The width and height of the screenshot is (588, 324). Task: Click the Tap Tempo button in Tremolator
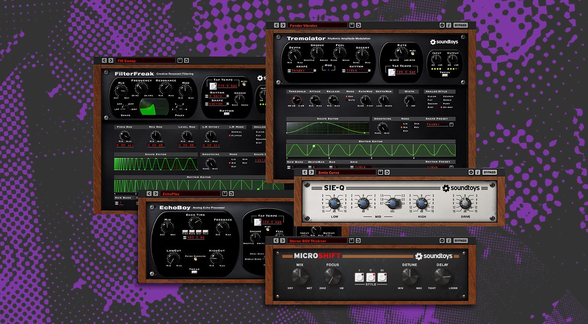[391, 72]
